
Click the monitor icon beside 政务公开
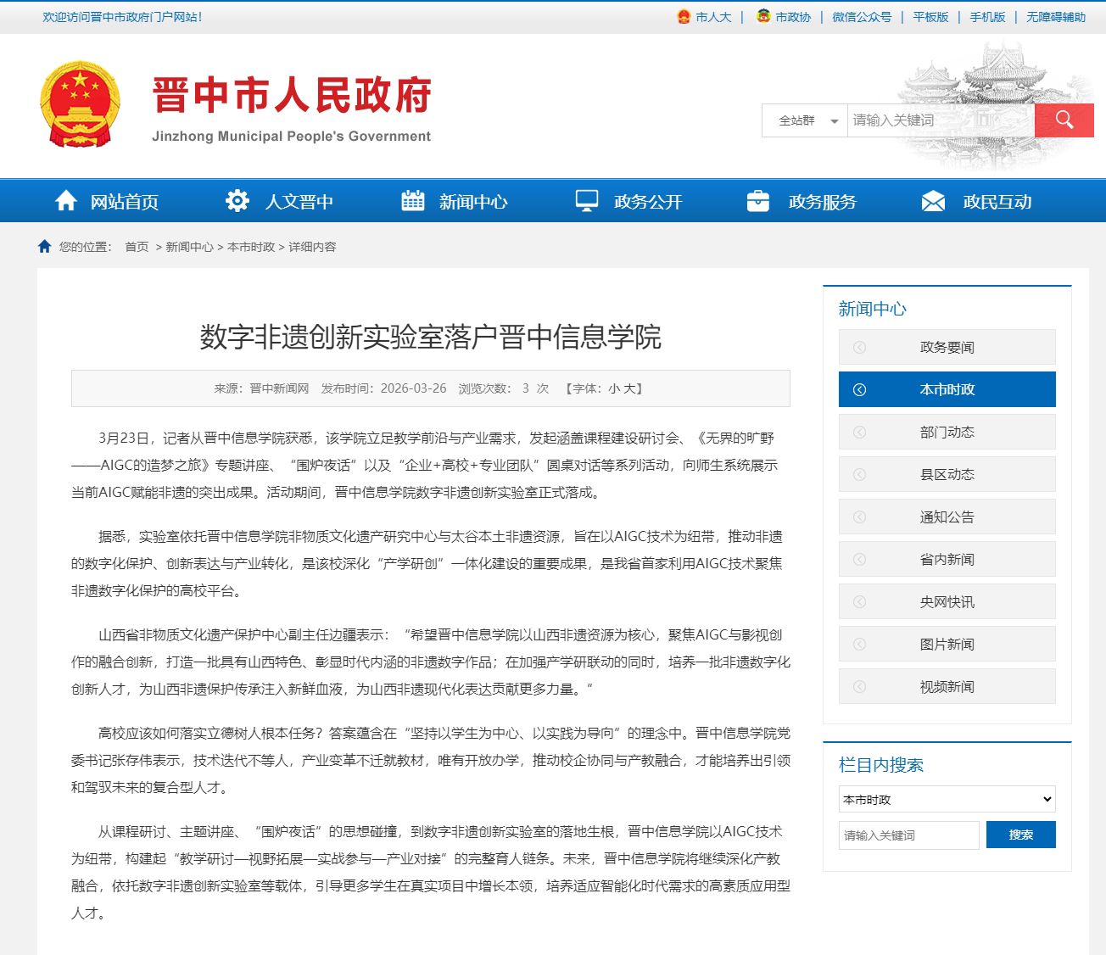coord(587,201)
